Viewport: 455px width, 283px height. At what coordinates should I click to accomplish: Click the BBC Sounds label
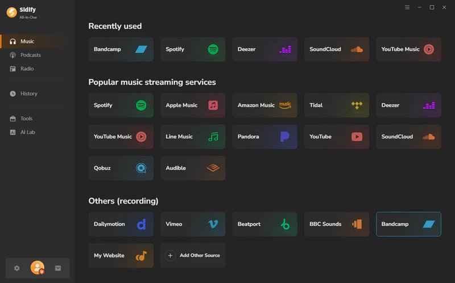[x=325, y=224]
